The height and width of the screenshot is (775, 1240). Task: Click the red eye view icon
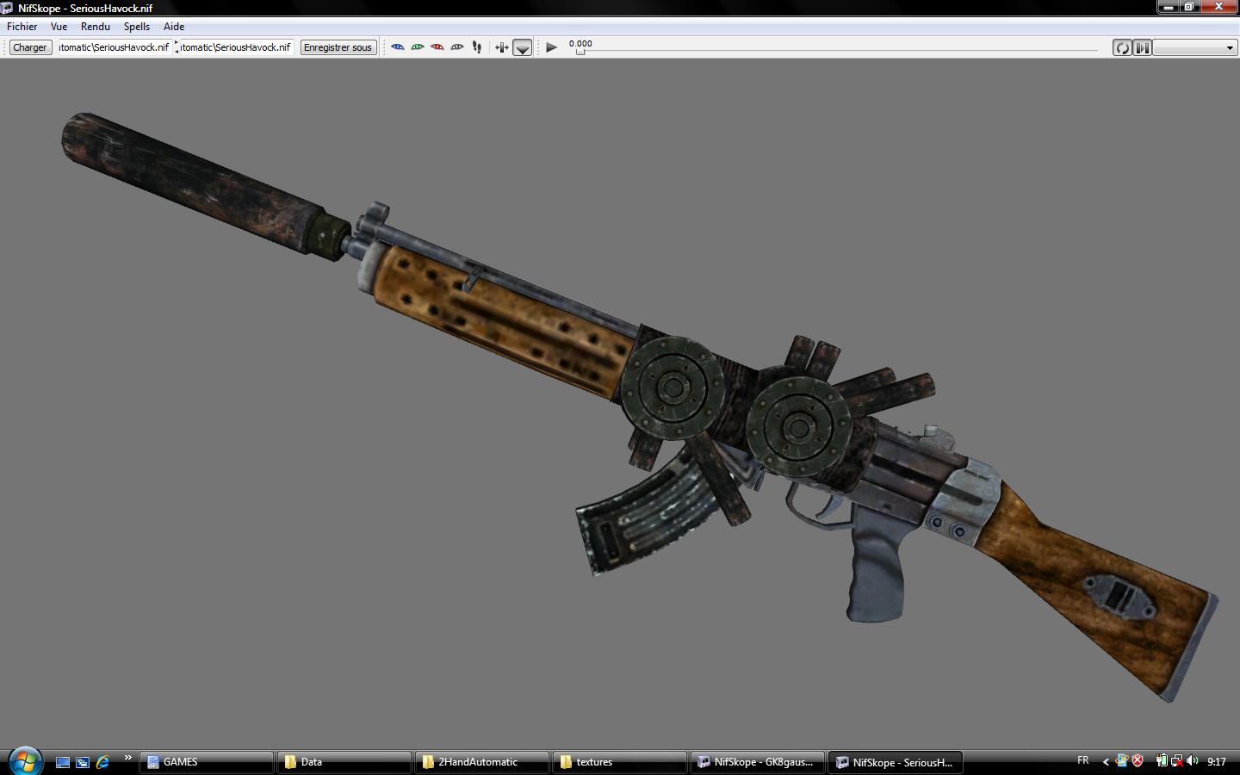coord(437,47)
